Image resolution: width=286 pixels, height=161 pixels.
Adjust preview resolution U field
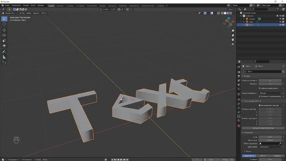coord(270,80)
